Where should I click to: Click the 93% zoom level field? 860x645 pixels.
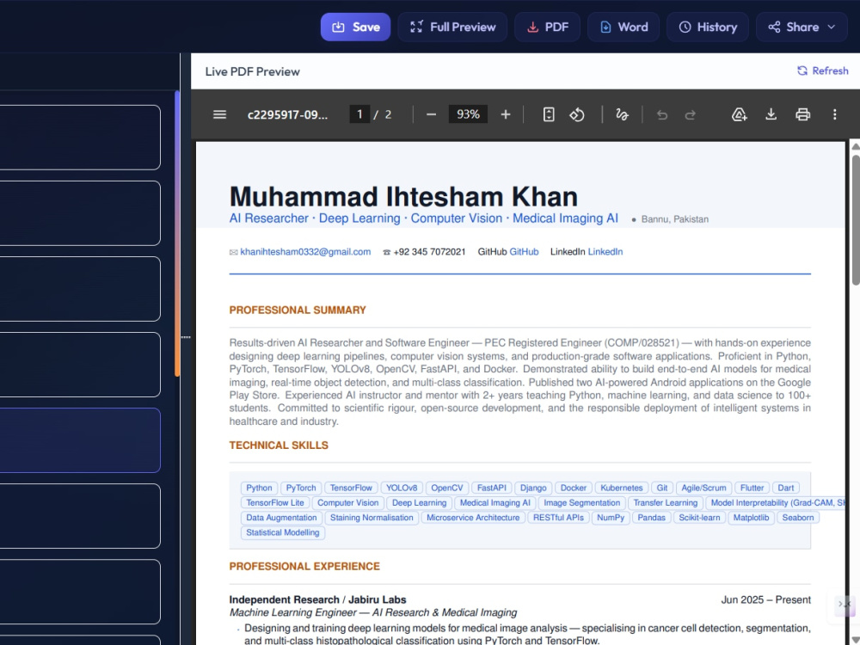[468, 114]
